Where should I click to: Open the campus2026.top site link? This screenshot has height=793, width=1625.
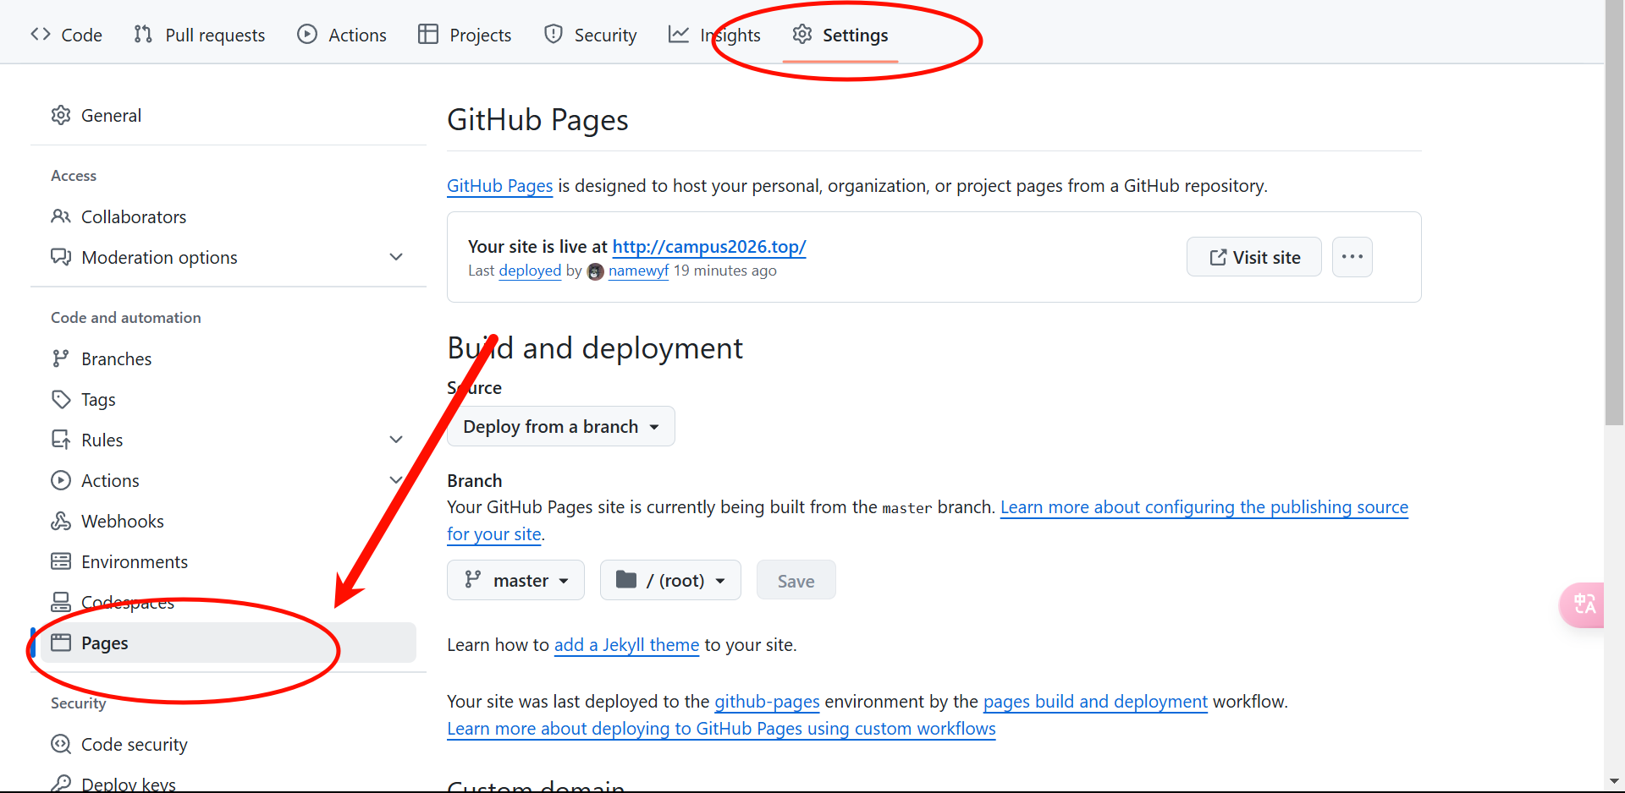pyautogui.click(x=708, y=247)
